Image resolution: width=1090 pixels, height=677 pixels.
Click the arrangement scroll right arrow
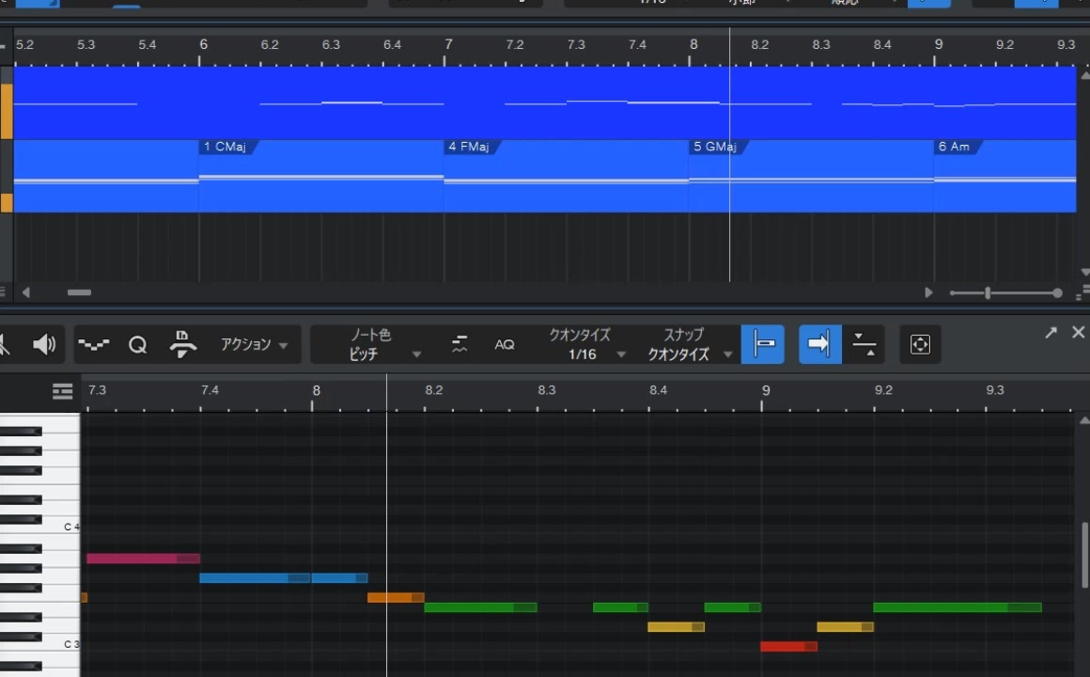point(928,293)
